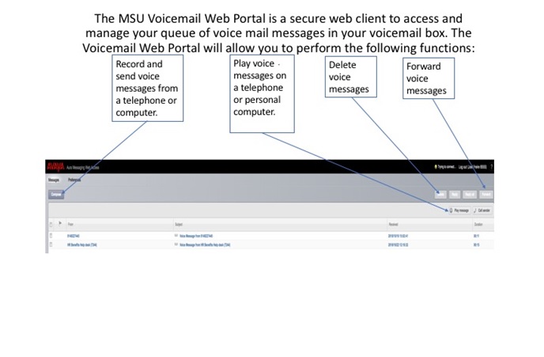Image resolution: width=544 pixels, height=357 pixels.
Task: Open the Messages tab
Action: [x=55, y=180]
